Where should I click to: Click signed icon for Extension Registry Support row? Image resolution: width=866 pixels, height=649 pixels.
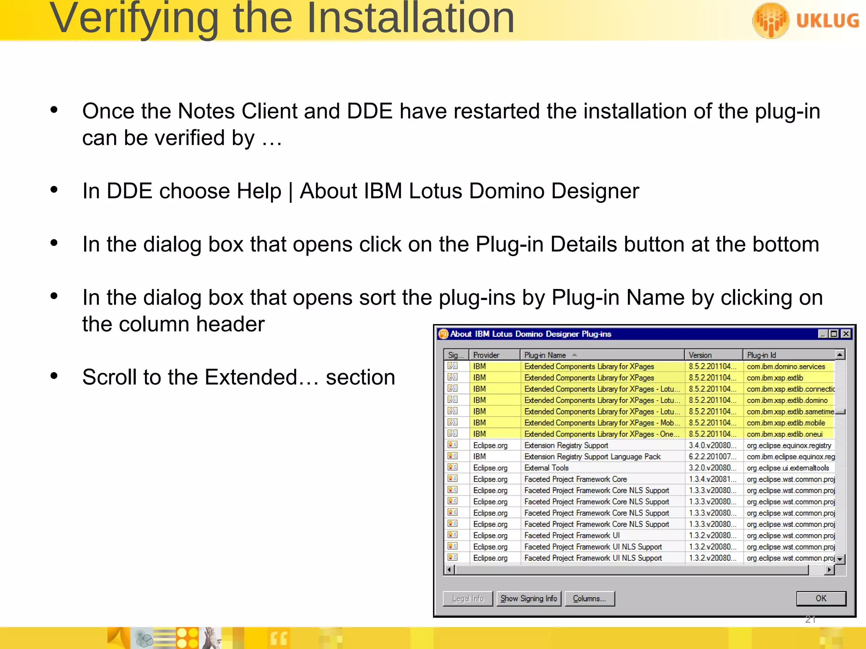452,445
